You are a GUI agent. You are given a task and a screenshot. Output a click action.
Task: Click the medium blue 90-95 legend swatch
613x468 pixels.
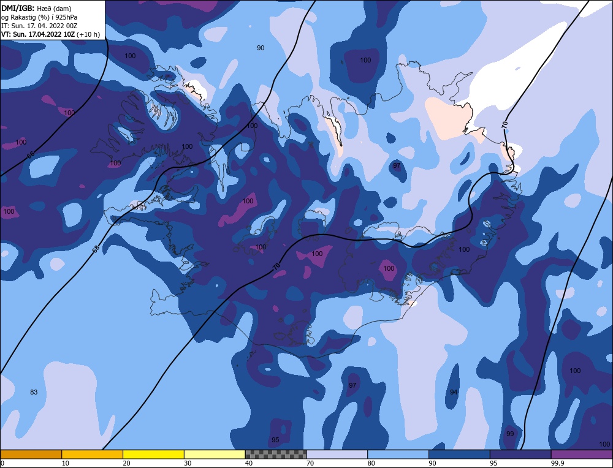point(459,455)
